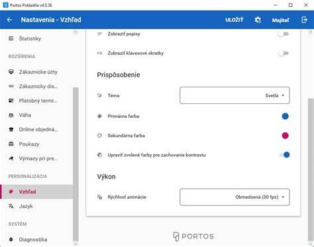The height and width of the screenshot is (247, 314).
Task: Click the Rýchlosť animácie icon
Action: pos(100,197)
